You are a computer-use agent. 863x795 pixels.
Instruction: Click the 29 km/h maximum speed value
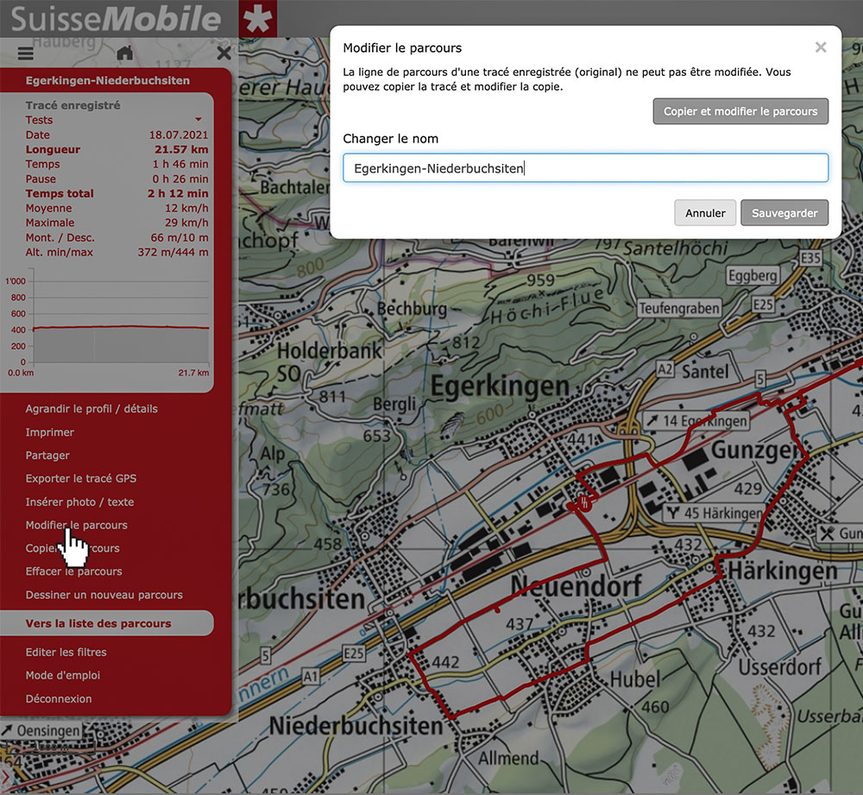click(186, 223)
